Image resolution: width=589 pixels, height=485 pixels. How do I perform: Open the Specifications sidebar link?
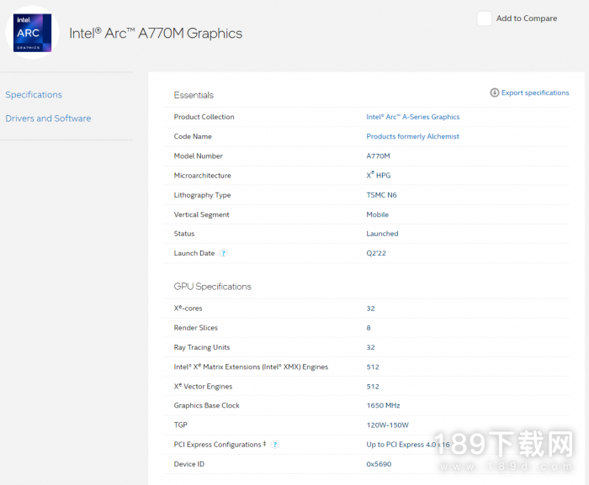pyautogui.click(x=34, y=95)
